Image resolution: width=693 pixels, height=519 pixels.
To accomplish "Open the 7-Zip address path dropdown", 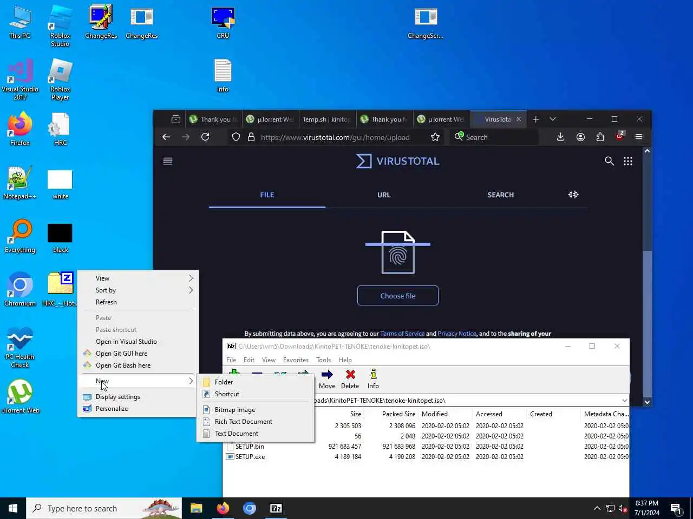I will coord(624,401).
